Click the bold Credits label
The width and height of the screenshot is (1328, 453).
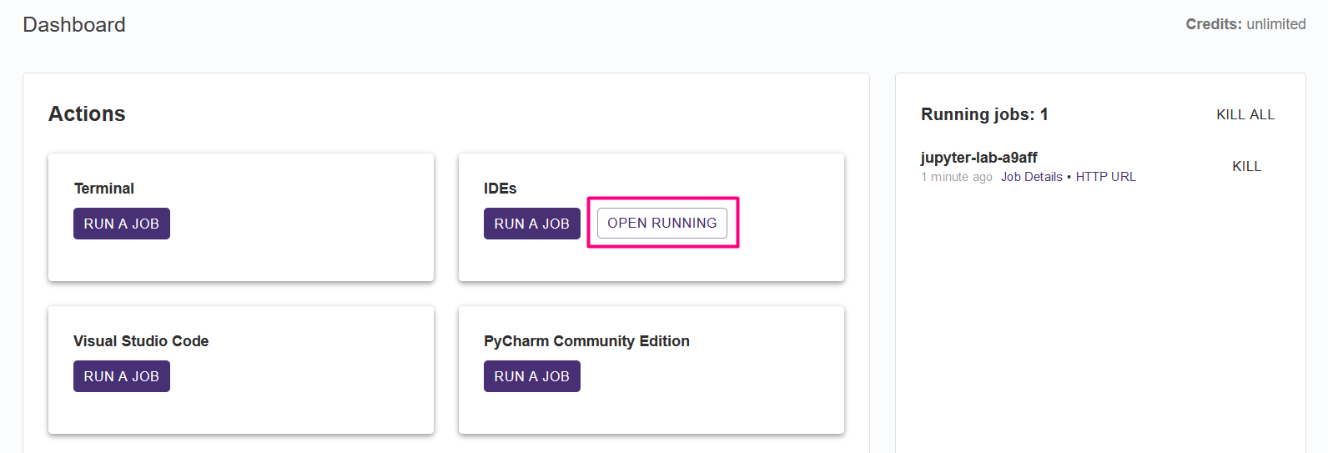(x=1214, y=24)
